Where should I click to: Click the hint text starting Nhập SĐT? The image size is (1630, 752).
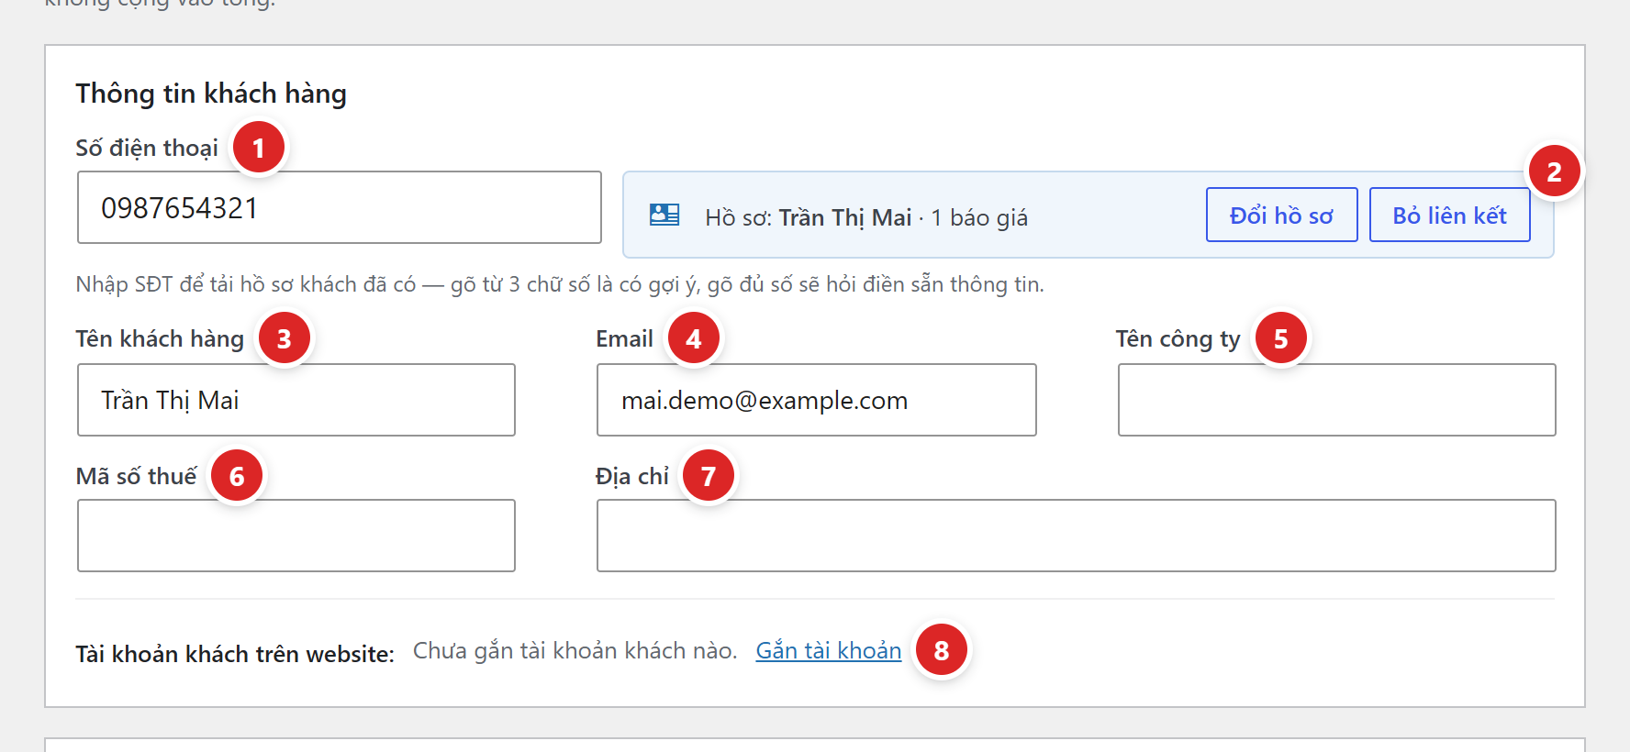[x=560, y=284]
